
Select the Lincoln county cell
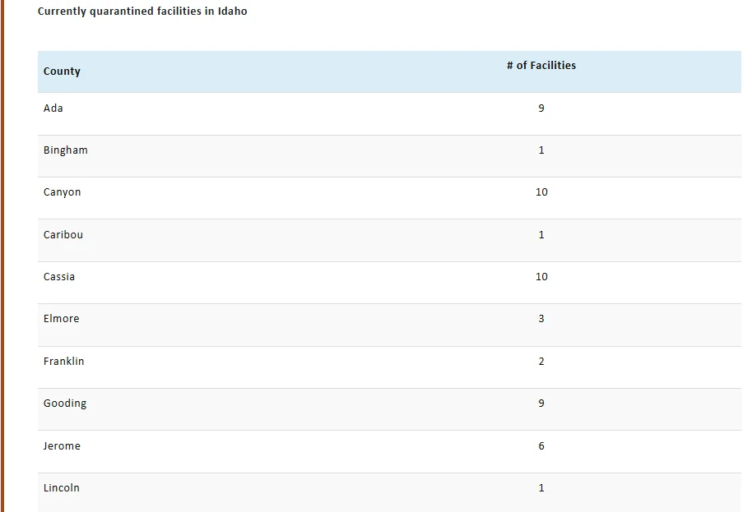click(x=61, y=488)
